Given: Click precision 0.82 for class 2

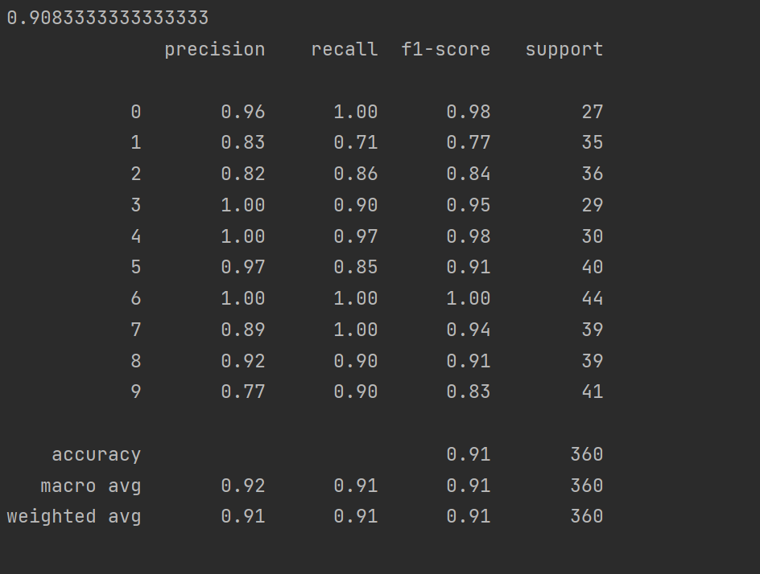Looking at the screenshot, I should tap(243, 174).
